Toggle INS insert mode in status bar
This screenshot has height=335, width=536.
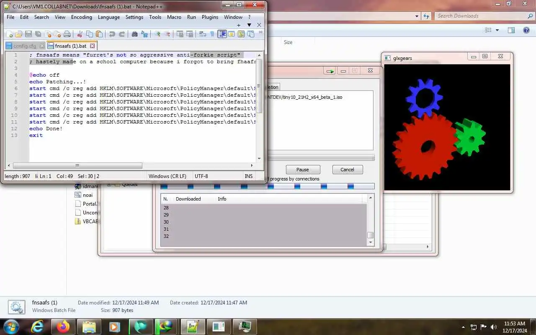pyautogui.click(x=249, y=176)
